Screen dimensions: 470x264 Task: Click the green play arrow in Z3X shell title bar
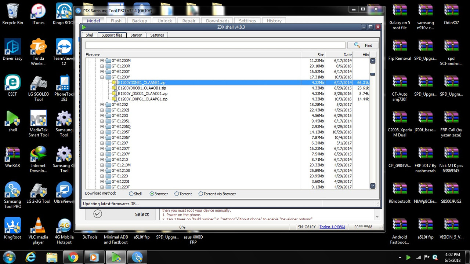pos(84,27)
